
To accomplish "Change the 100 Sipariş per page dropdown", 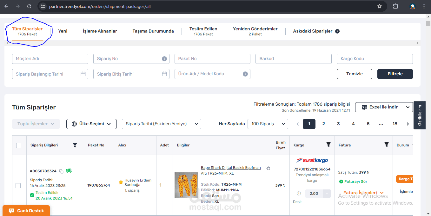I will click(268, 124).
